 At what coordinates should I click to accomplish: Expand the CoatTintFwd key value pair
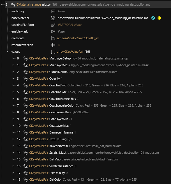click(13, 85)
